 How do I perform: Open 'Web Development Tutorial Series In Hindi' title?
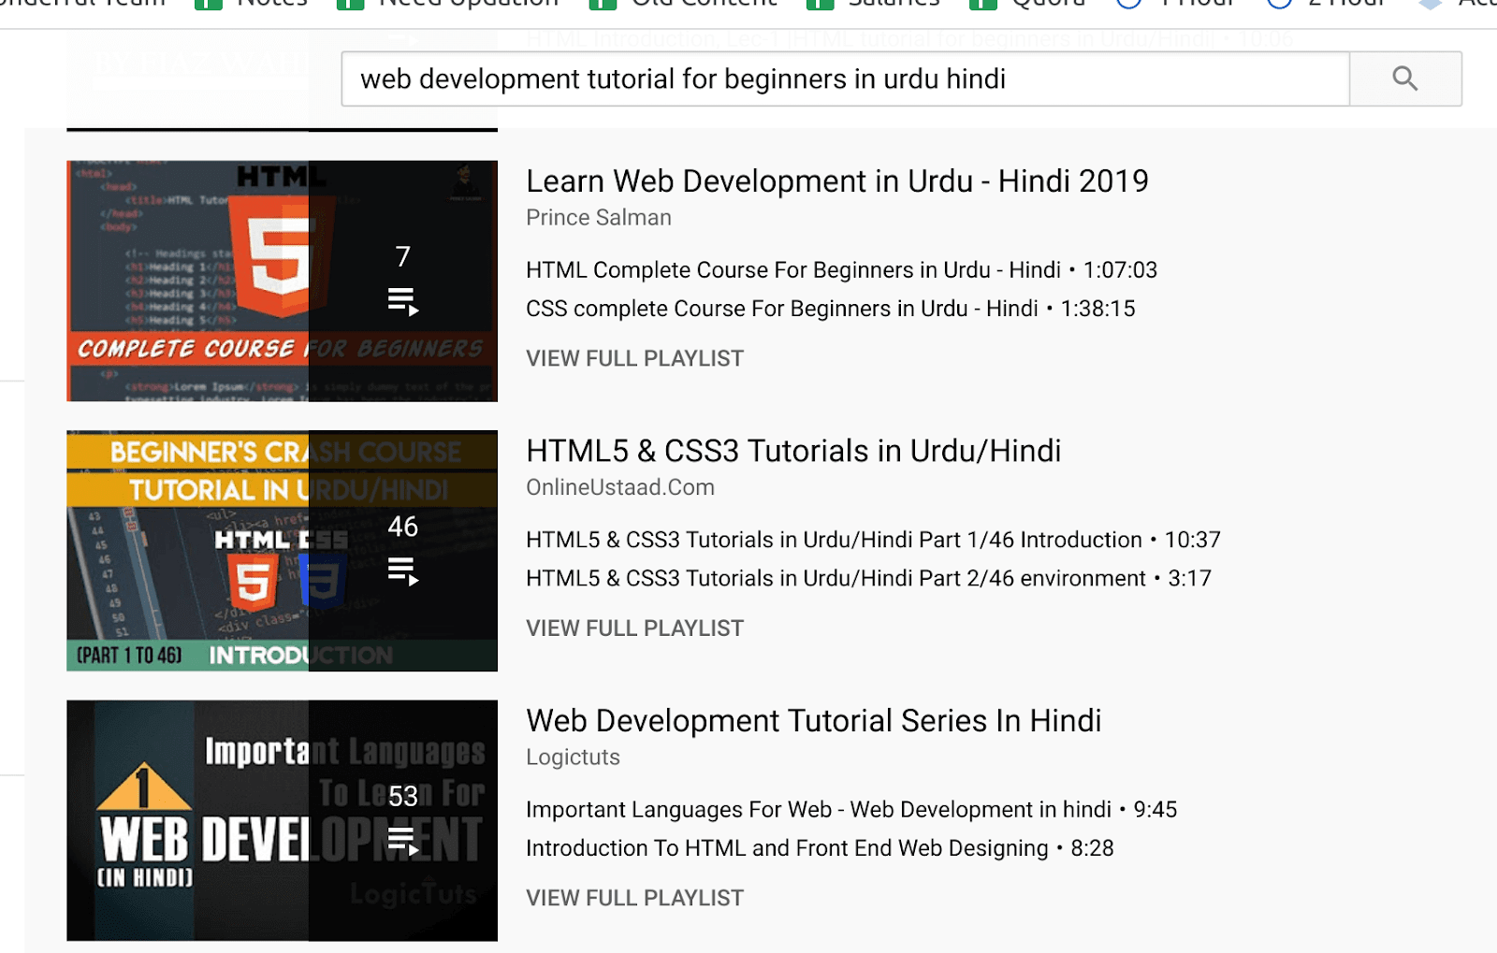[814, 721]
